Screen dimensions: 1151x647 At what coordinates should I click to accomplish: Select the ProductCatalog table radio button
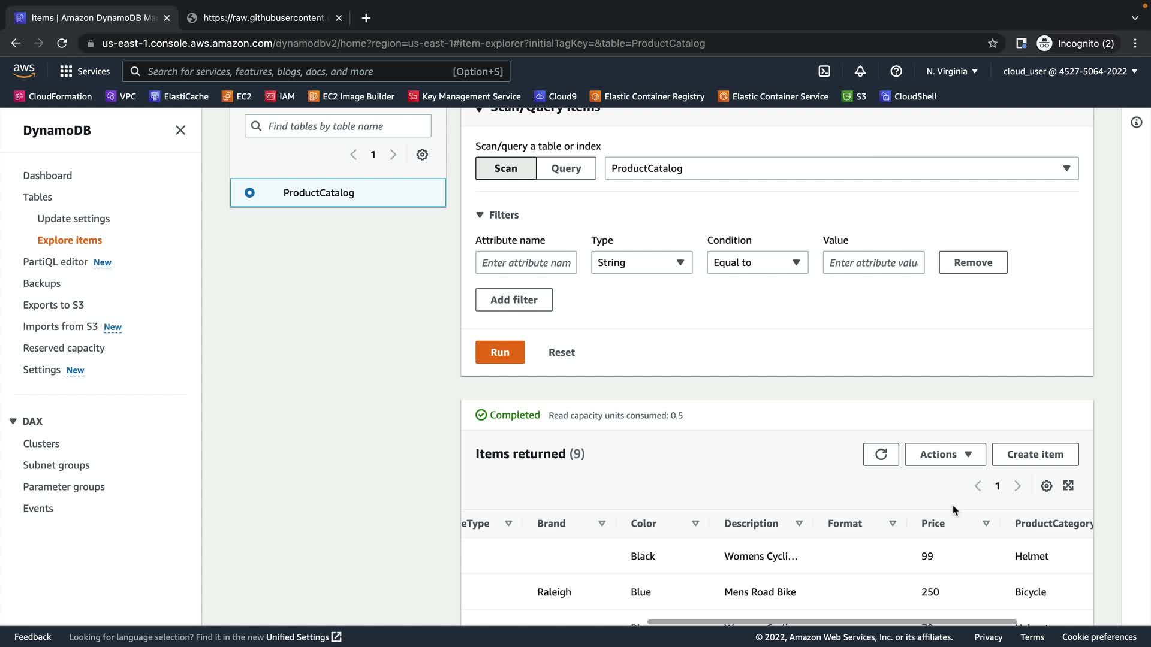pos(249,193)
